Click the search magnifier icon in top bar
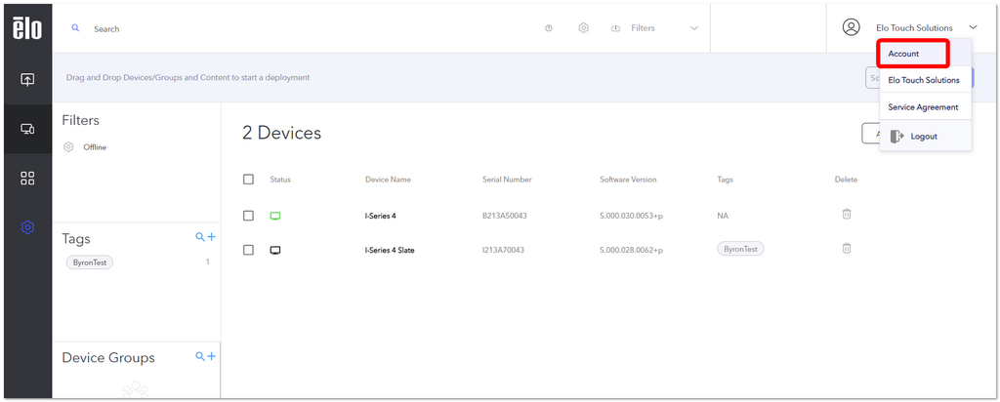 click(x=75, y=28)
